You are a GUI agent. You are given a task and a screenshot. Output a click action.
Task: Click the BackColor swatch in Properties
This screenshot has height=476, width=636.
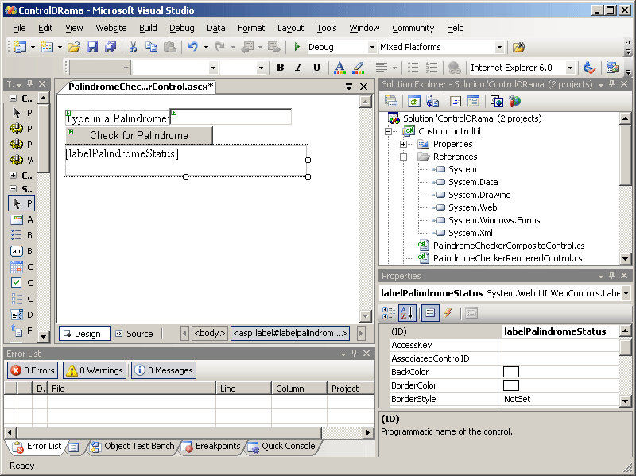tap(510, 372)
